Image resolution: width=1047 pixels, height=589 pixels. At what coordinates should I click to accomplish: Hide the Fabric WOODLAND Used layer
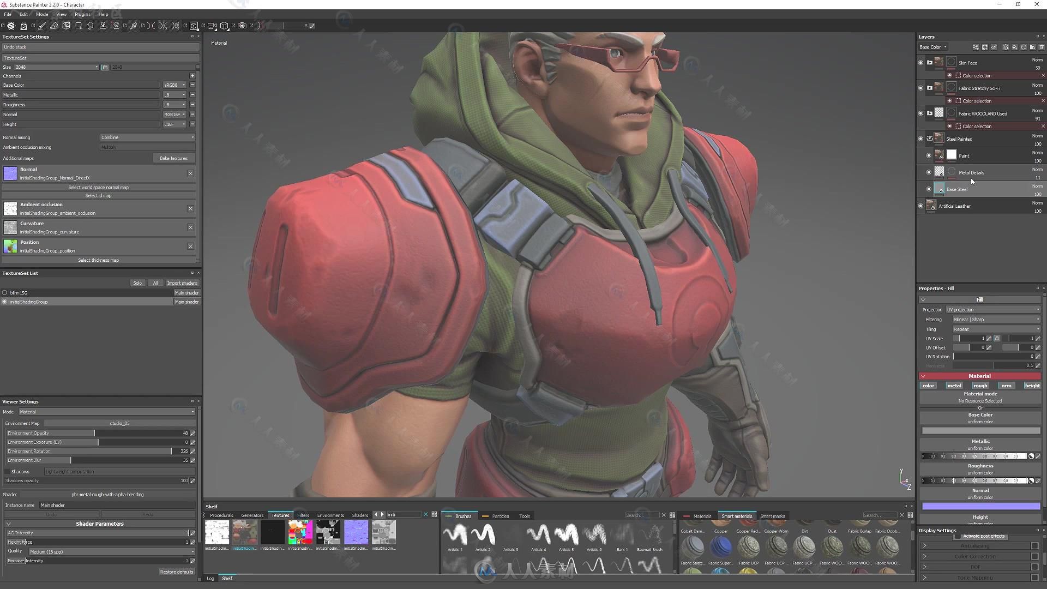pos(921,113)
